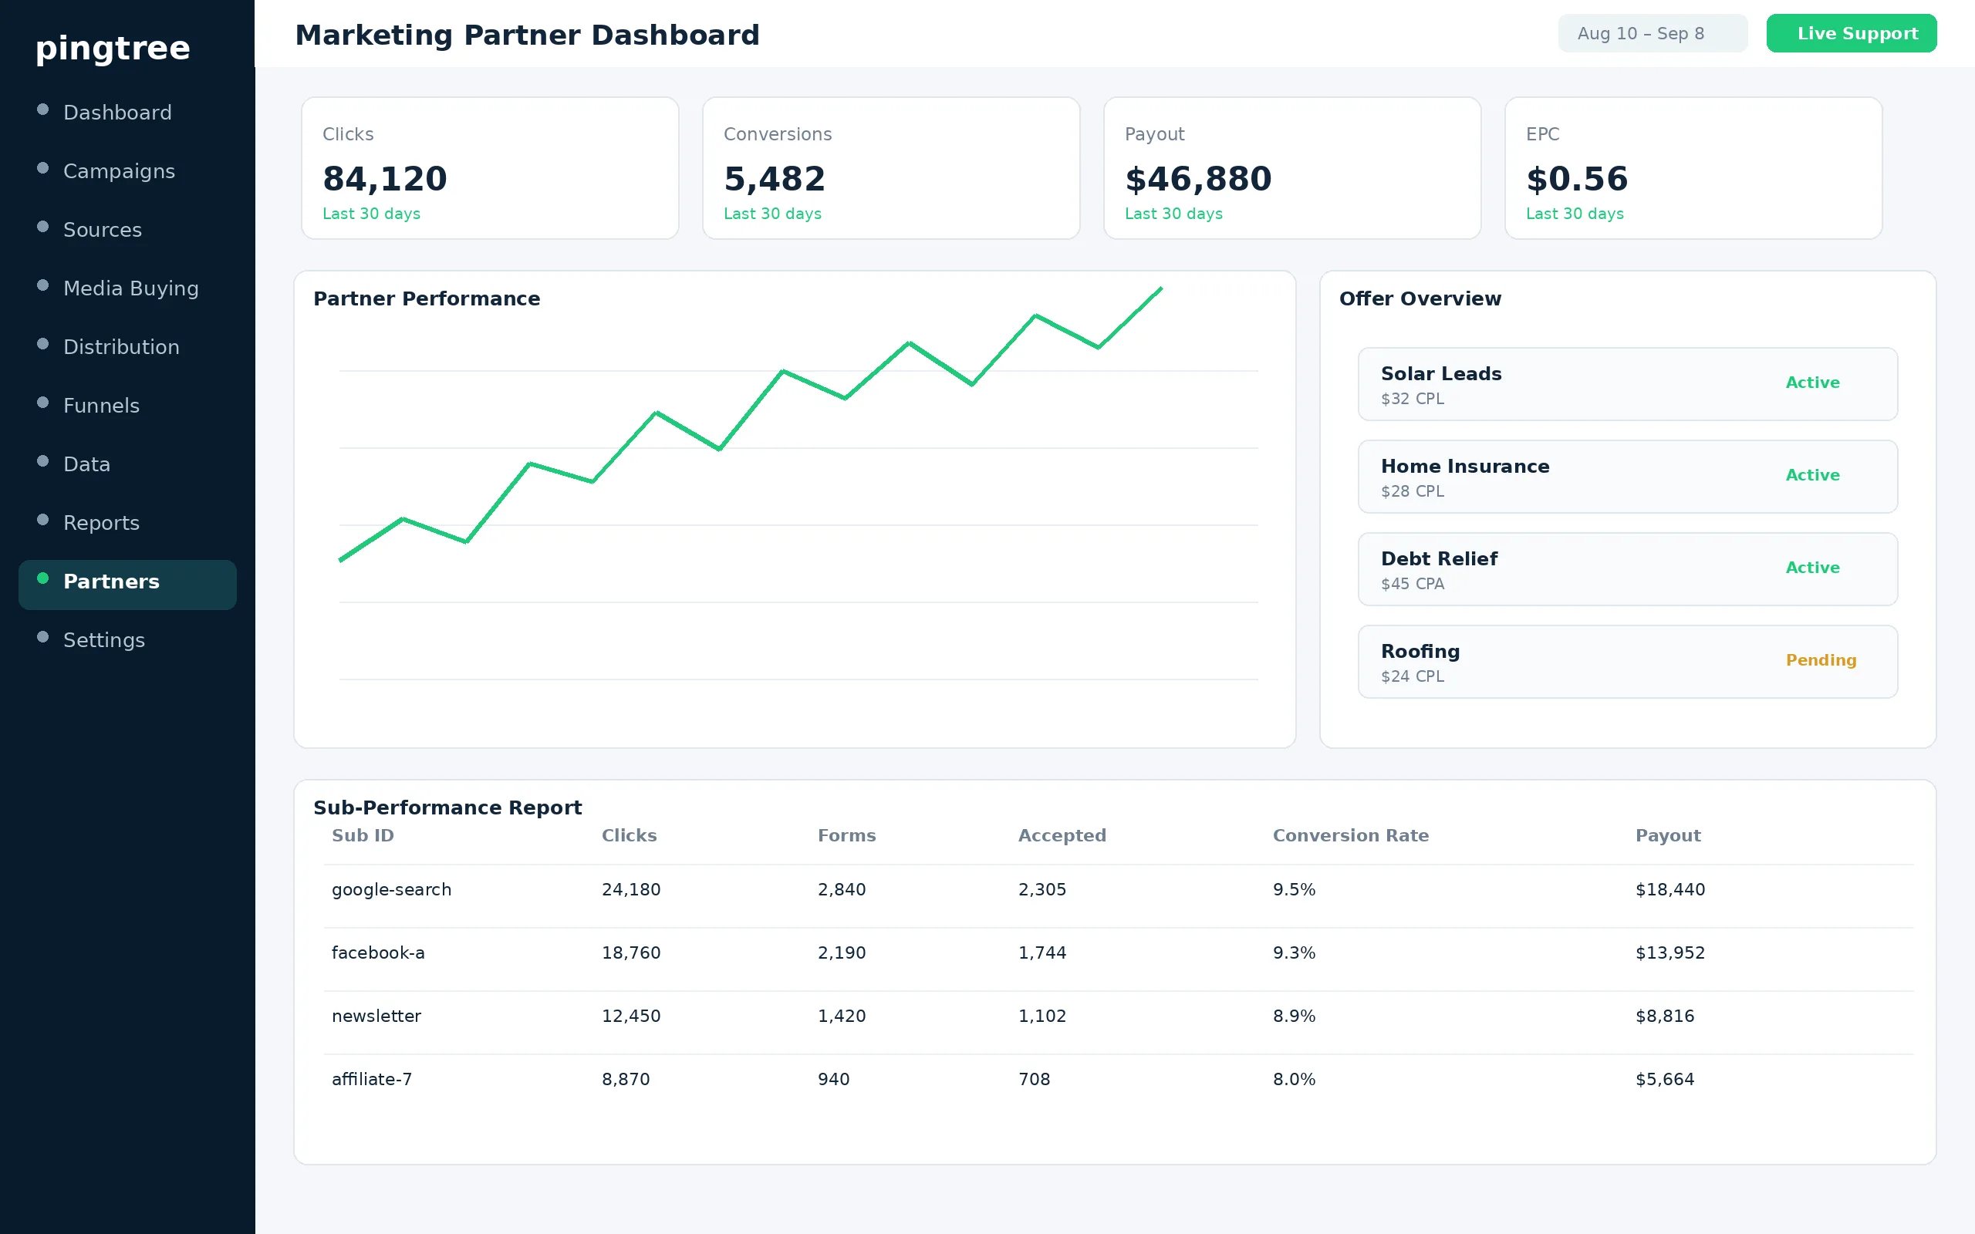Sort table by Sub ID column header
The width and height of the screenshot is (1975, 1234).
[x=363, y=836]
